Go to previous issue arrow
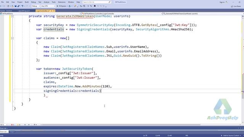 pyautogui.click(x=25, y=125)
